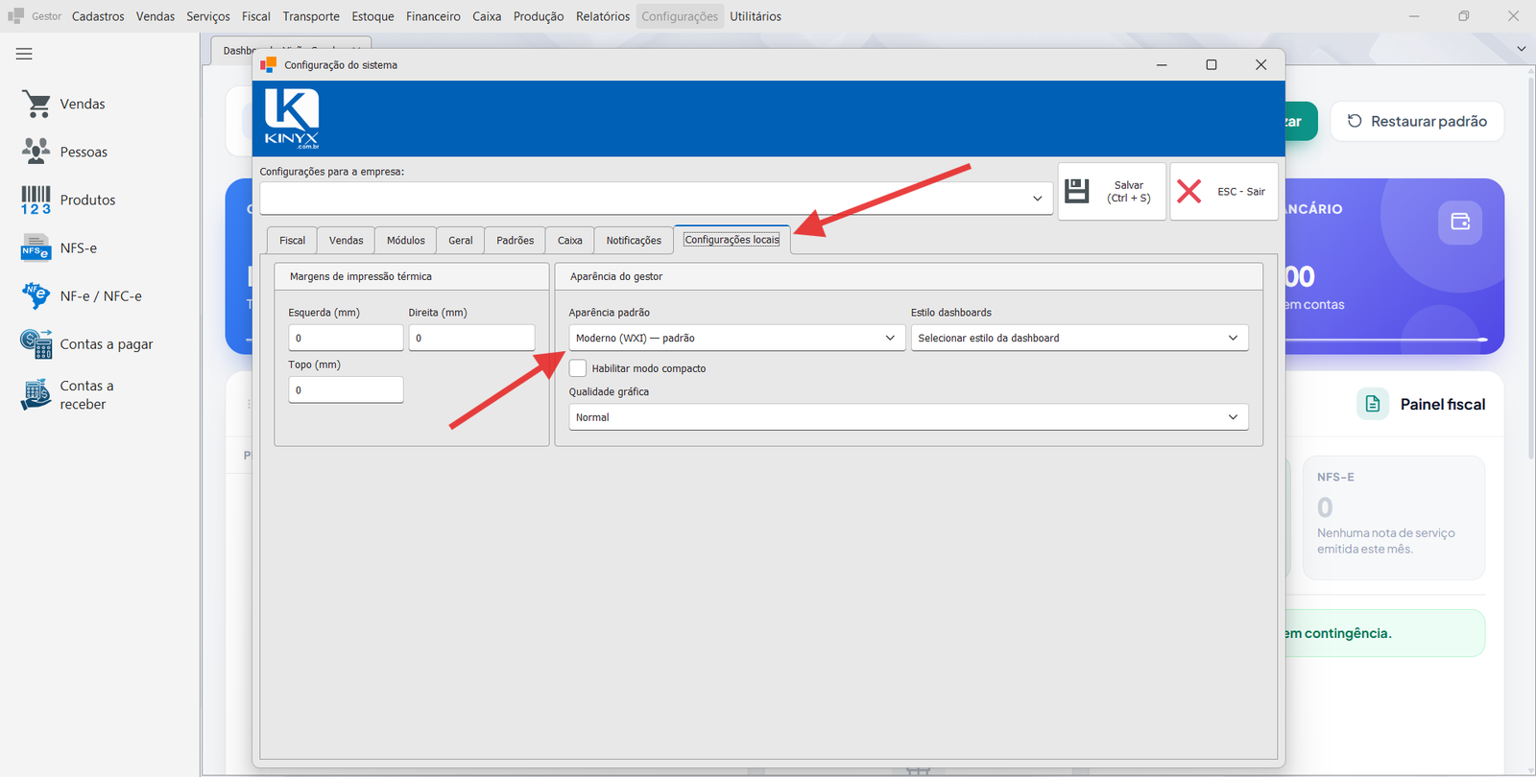Open the Transporte menu
Screen dimensions: 1536x777
click(x=311, y=16)
